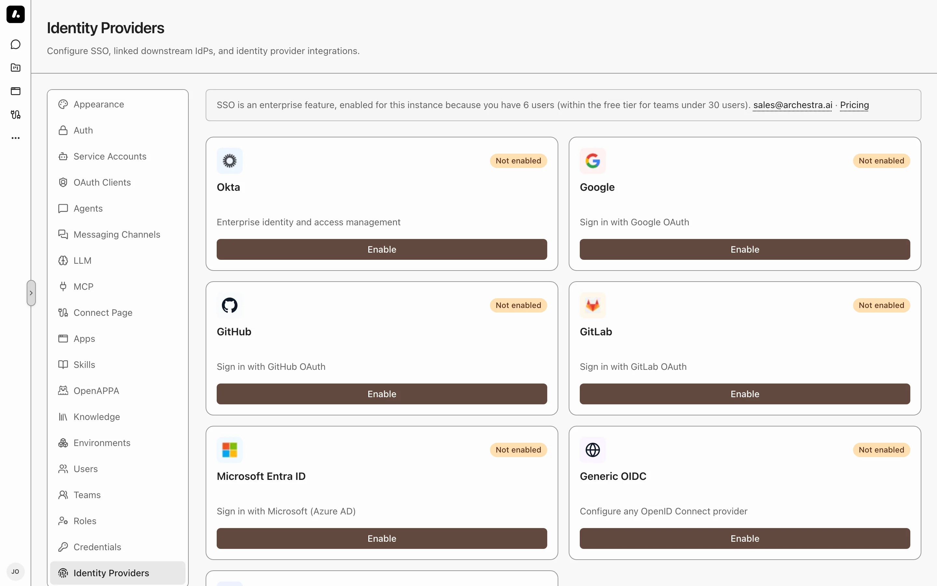
Task: Click the Appearance palette icon
Action: click(x=63, y=104)
